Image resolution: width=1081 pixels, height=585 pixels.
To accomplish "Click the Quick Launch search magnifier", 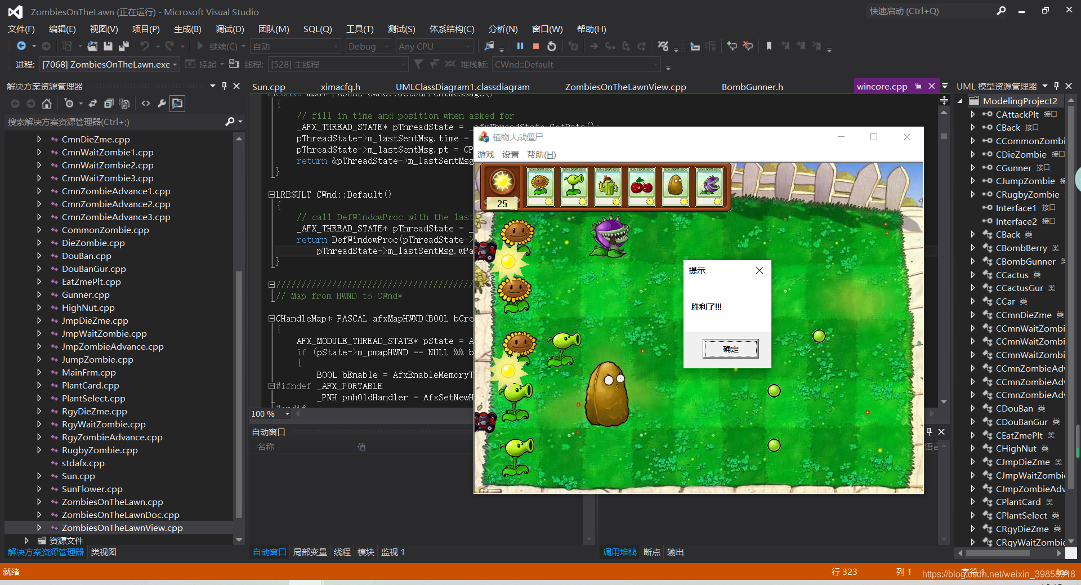I will tap(1001, 11).
